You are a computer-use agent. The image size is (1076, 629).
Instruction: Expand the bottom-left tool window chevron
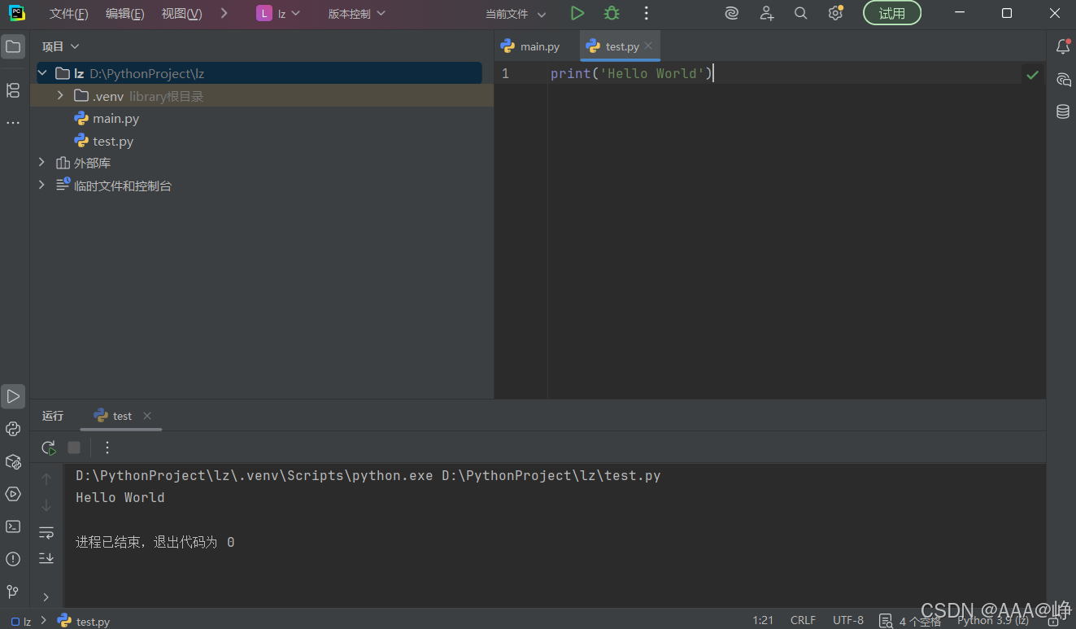point(46,597)
